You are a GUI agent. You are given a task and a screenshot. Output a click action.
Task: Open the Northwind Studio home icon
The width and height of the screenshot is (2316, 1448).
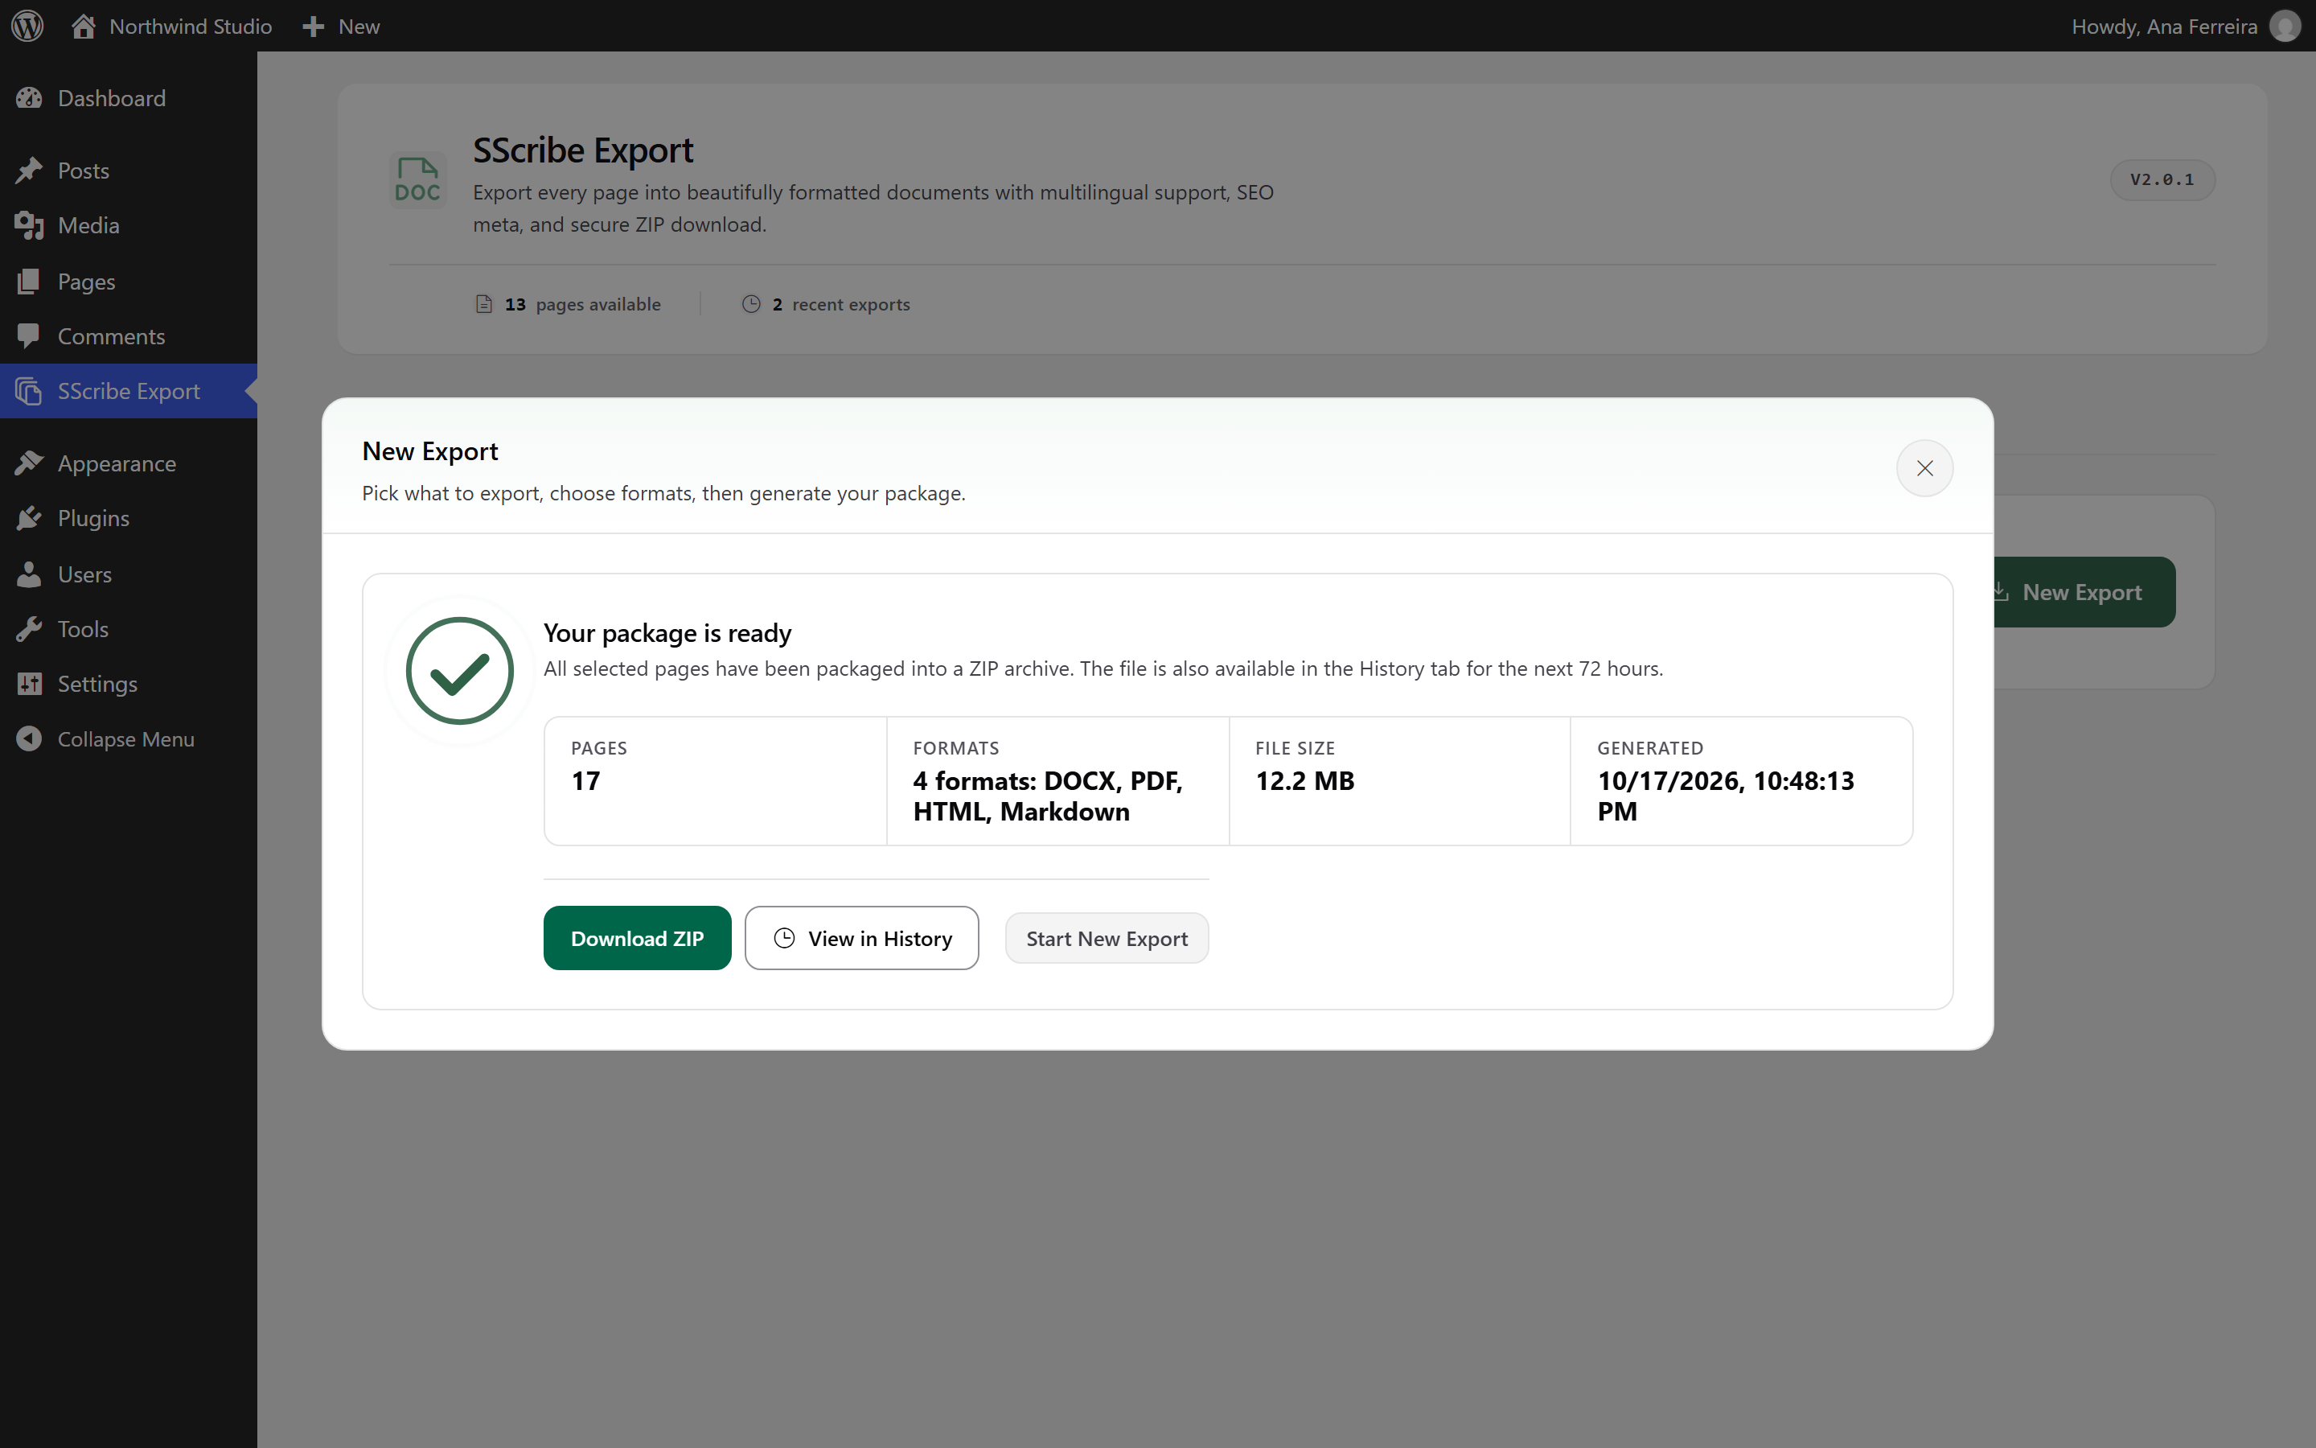84,26
